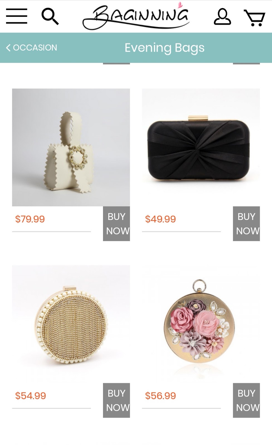
Task: Tap the search magnifier icon
Action: click(50, 16)
